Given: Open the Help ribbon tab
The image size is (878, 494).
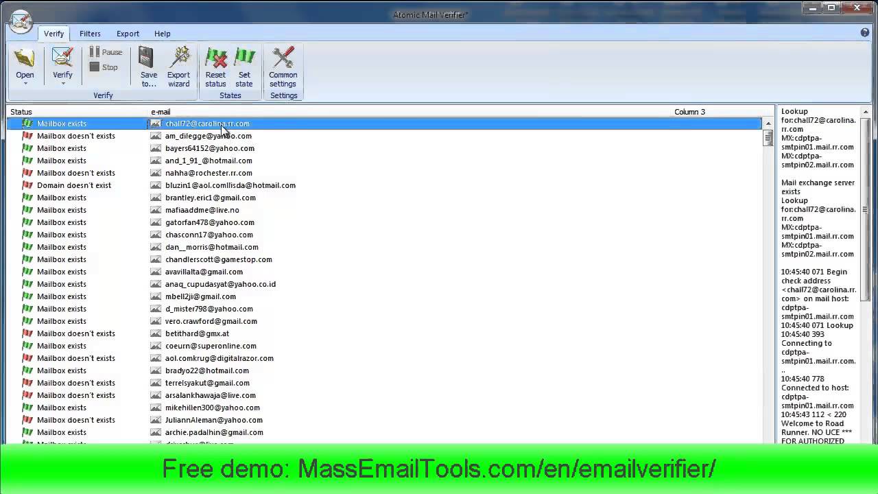Looking at the screenshot, I should [x=163, y=34].
